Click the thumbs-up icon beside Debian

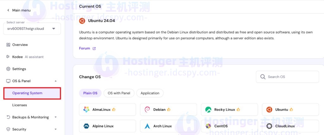pyautogui.click(x=169, y=109)
